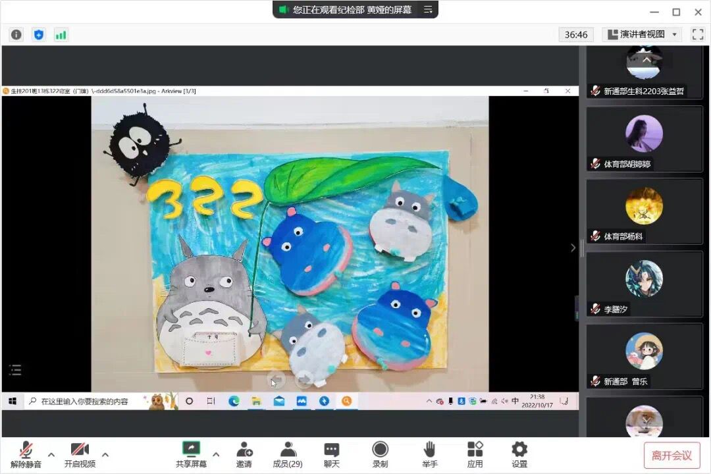Start sharing with 共享屏幕
The width and height of the screenshot is (711, 474).
pyautogui.click(x=191, y=454)
